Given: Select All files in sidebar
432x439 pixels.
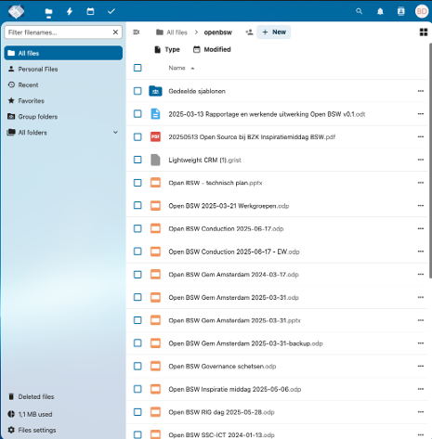Looking at the screenshot, I should tap(63, 53).
